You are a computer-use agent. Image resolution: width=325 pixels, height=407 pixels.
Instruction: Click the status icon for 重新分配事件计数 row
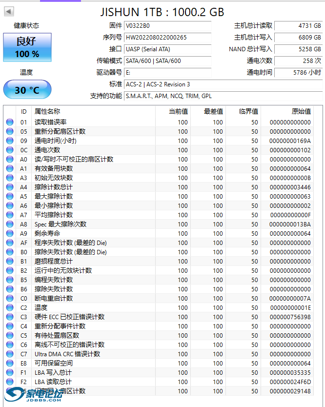[10, 326]
